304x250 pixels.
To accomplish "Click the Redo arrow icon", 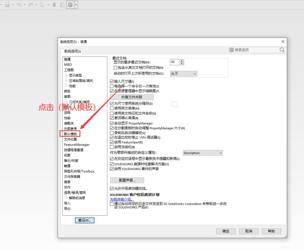I will (x=31, y=5).
